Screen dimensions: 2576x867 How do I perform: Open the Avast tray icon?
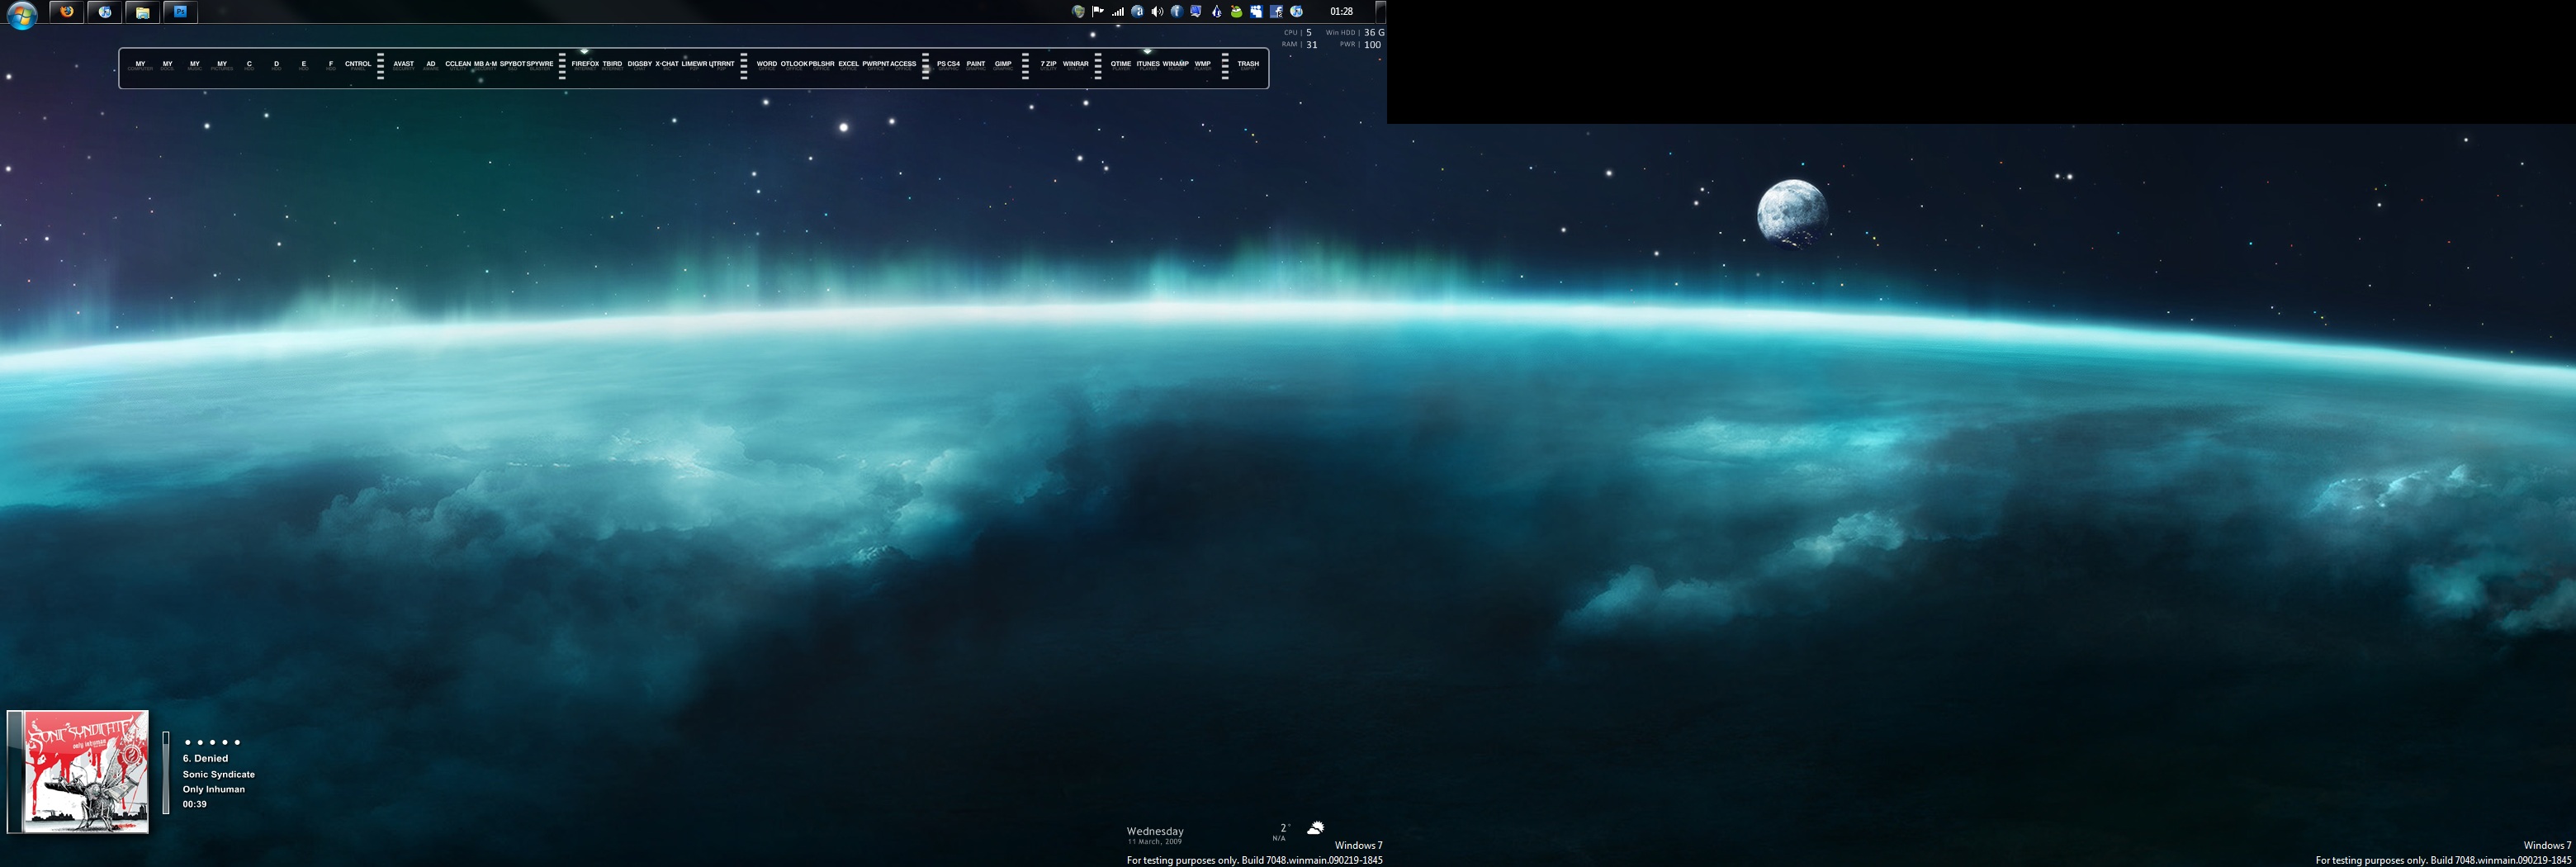[x=1137, y=12]
